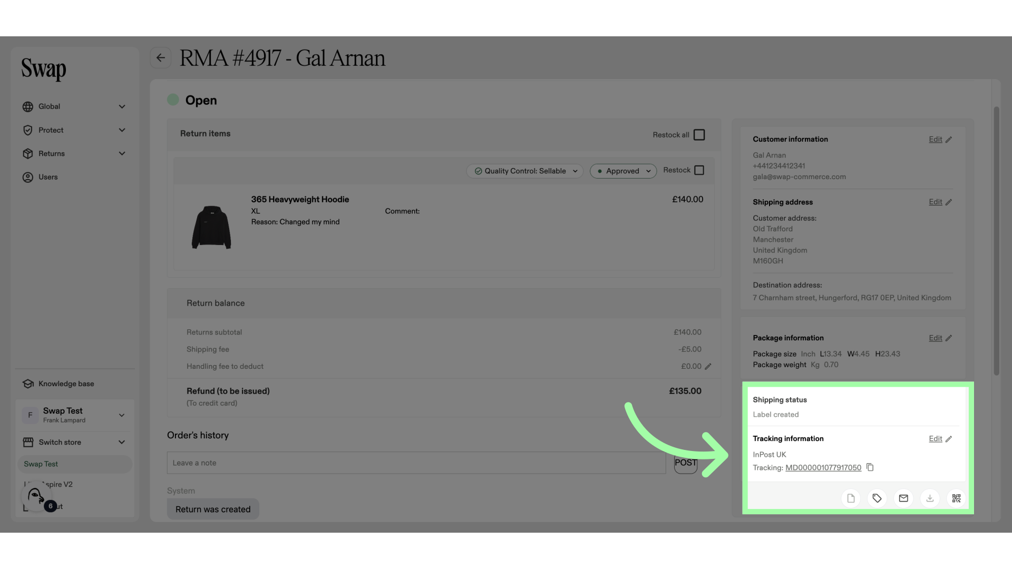Image resolution: width=1012 pixels, height=569 pixels.
Task: Click the document icon in shipping actions
Action: 851,498
